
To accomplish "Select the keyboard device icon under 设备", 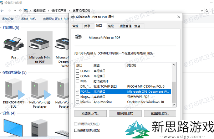I will pyautogui.click(x=62, y=133).
